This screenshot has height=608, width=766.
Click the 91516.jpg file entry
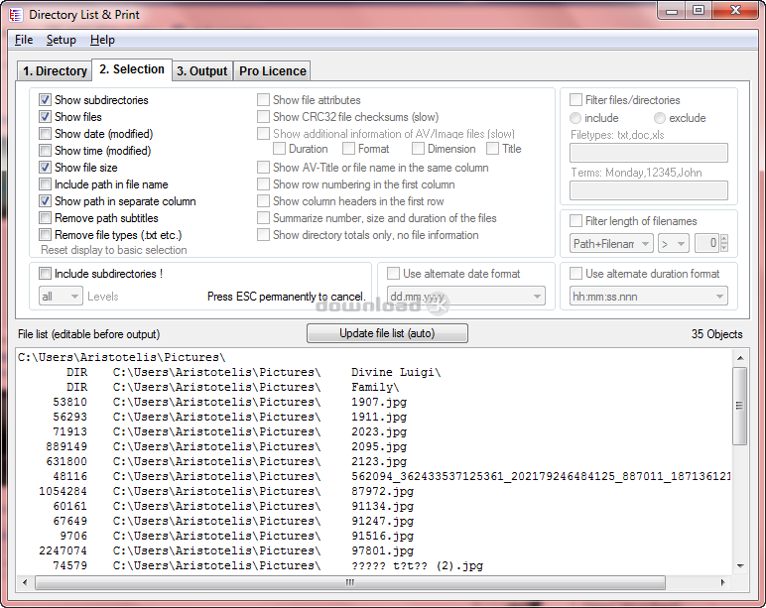pyautogui.click(x=383, y=536)
